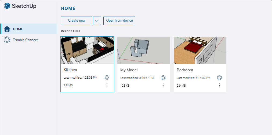Open the three-dot menu on the Kitchen card
272x135 pixels.
coord(107,85)
